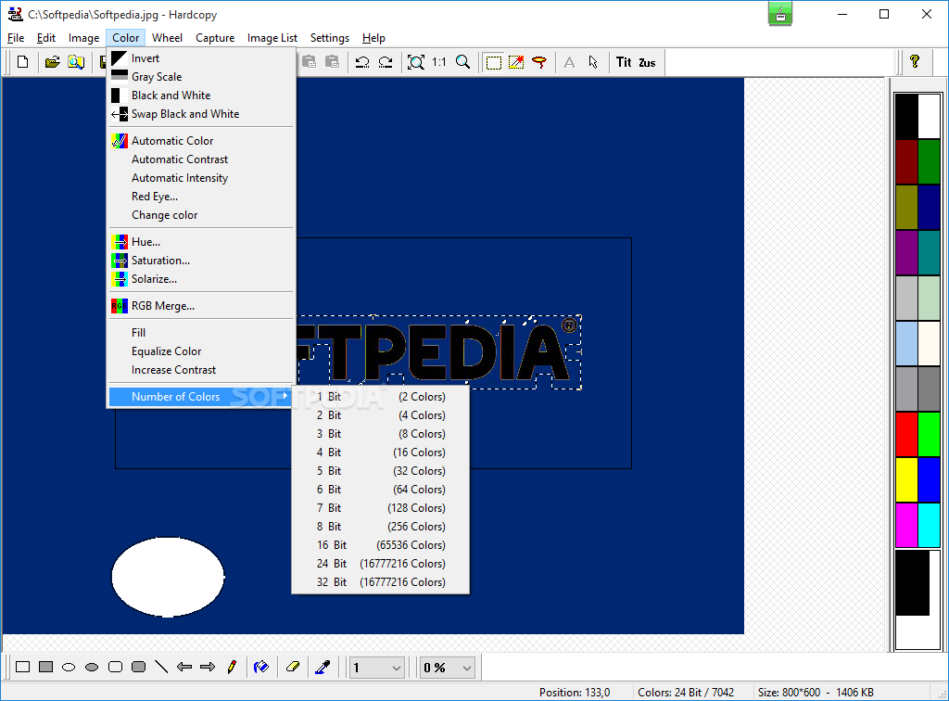Select 32 Bit (16777216 Colors)
The height and width of the screenshot is (701, 949).
(x=381, y=581)
